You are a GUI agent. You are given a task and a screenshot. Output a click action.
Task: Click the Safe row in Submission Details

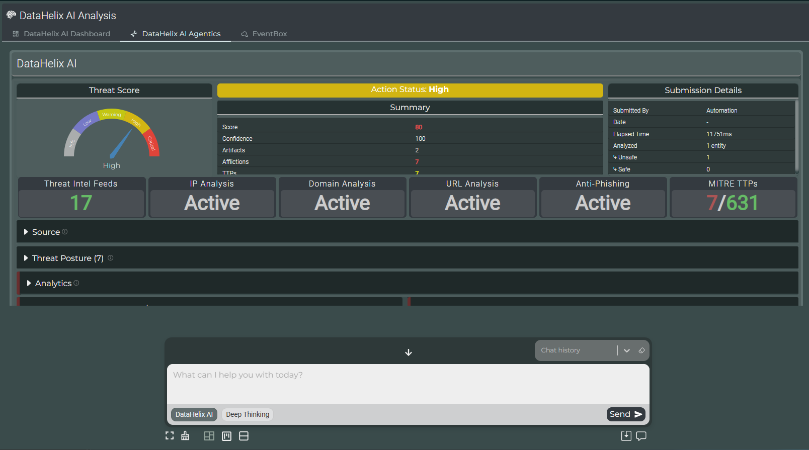coord(702,169)
